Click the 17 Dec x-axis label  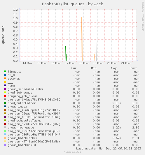[70, 63]
